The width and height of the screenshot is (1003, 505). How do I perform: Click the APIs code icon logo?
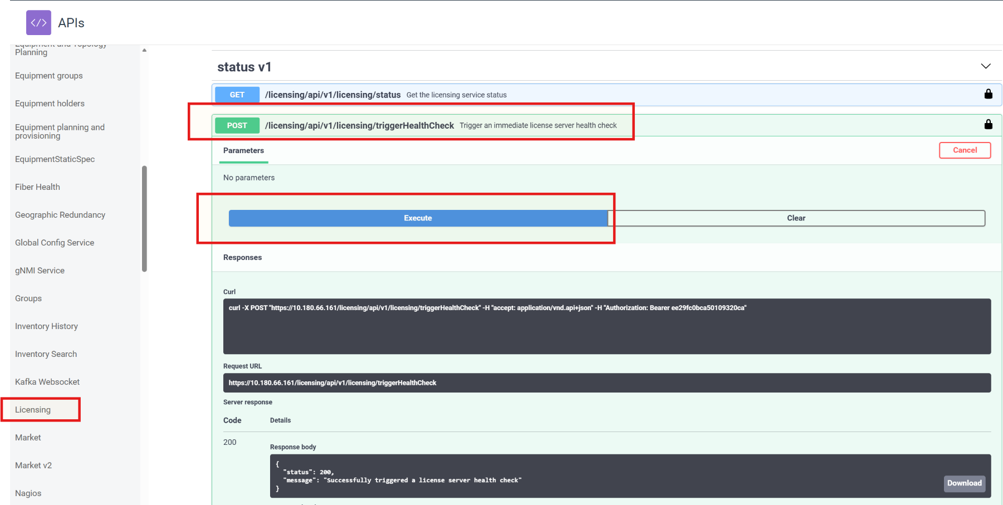[x=38, y=23]
